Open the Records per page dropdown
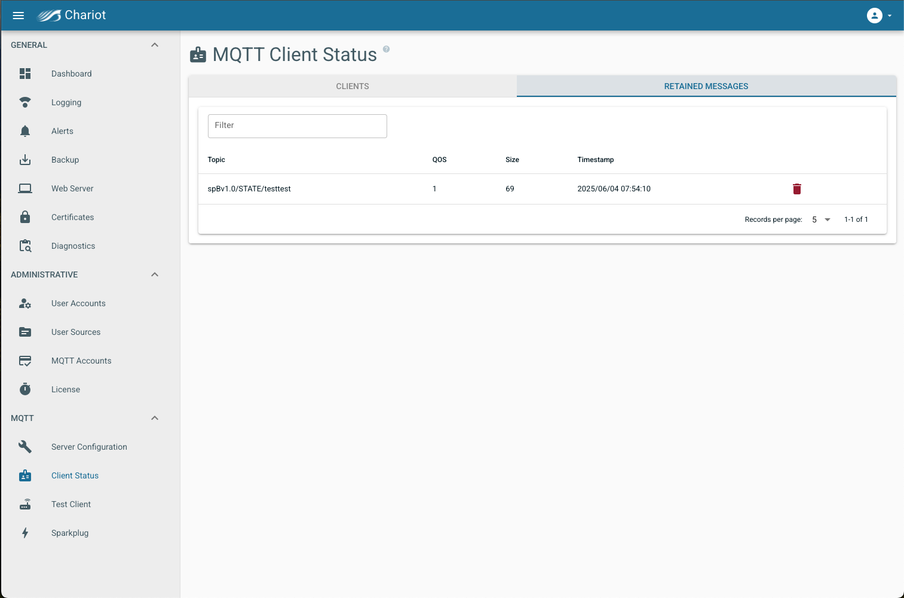The height and width of the screenshot is (598, 904). coord(821,219)
